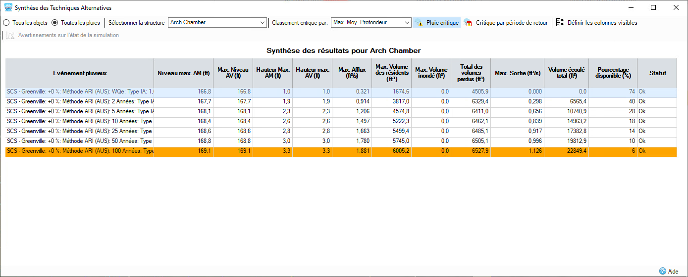Click Avertissements sur l'état de la simulation
Image resolution: width=688 pixels, height=277 pixels.
(68, 35)
